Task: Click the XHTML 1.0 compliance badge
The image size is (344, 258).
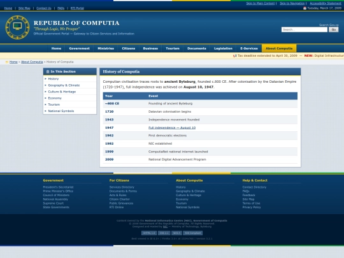Action: pos(149,233)
